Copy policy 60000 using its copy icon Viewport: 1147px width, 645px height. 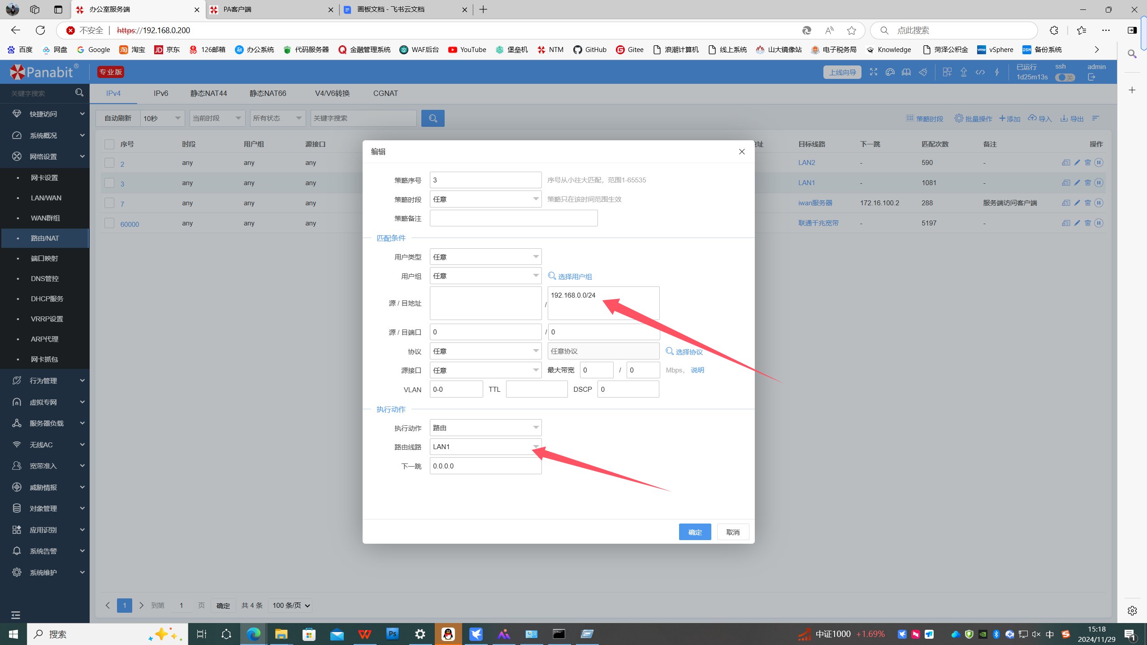click(x=1065, y=223)
